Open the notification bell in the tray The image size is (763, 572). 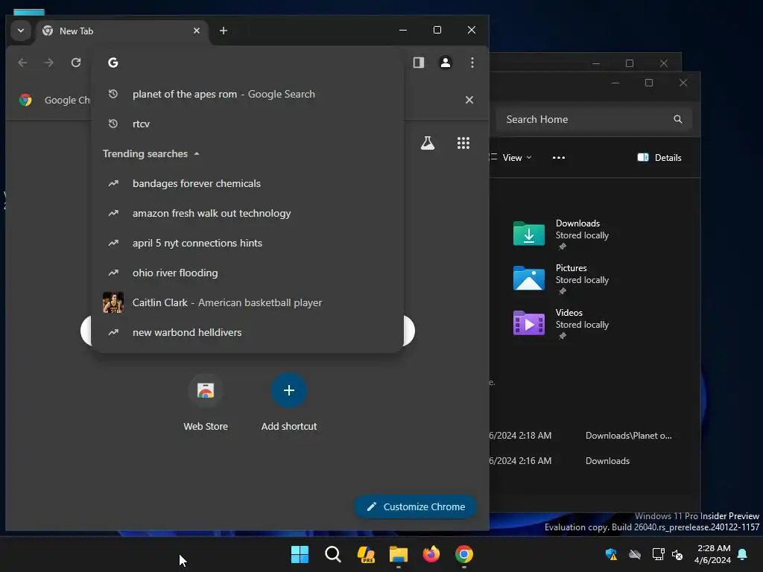pos(743,554)
